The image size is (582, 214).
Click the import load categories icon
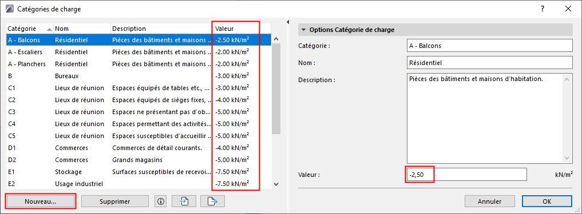[184, 201]
